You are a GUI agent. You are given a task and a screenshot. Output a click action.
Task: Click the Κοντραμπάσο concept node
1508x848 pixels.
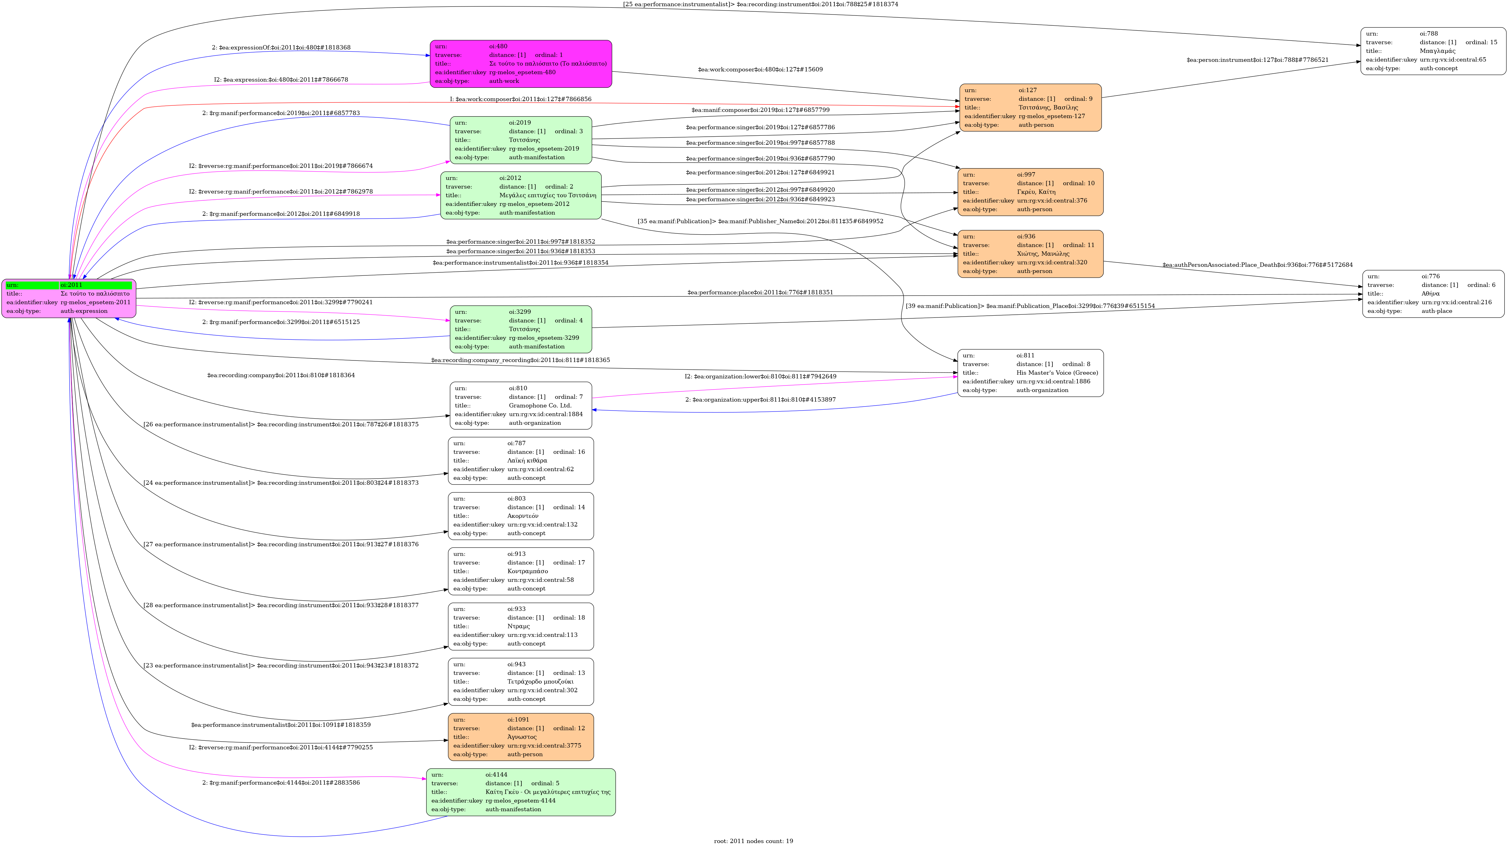(521, 571)
